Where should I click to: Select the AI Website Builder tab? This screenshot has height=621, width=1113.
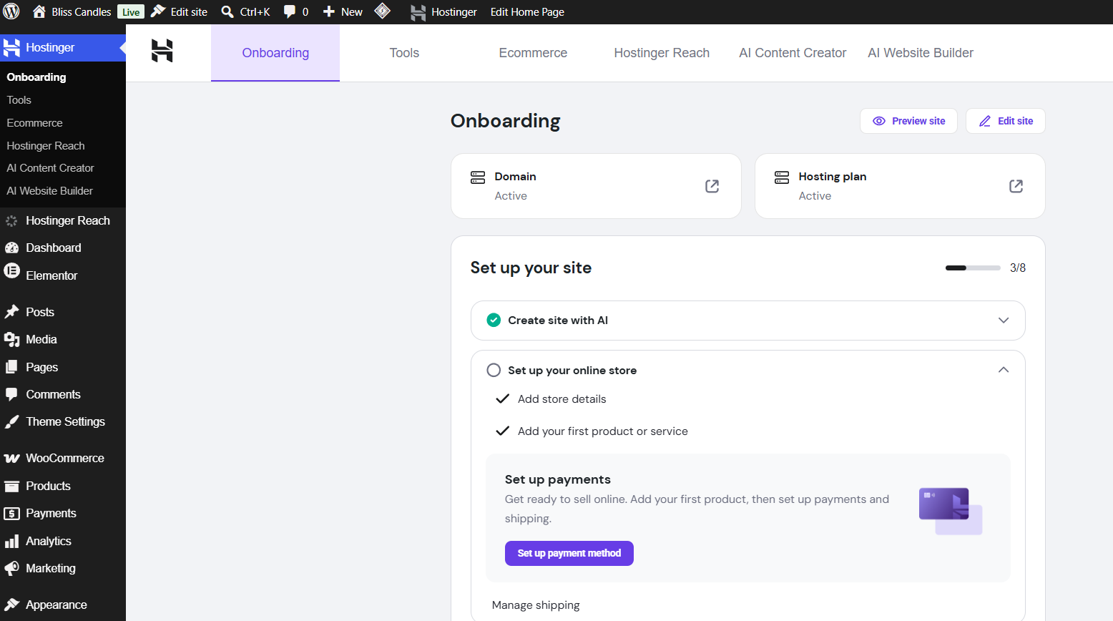tap(921, 53)
